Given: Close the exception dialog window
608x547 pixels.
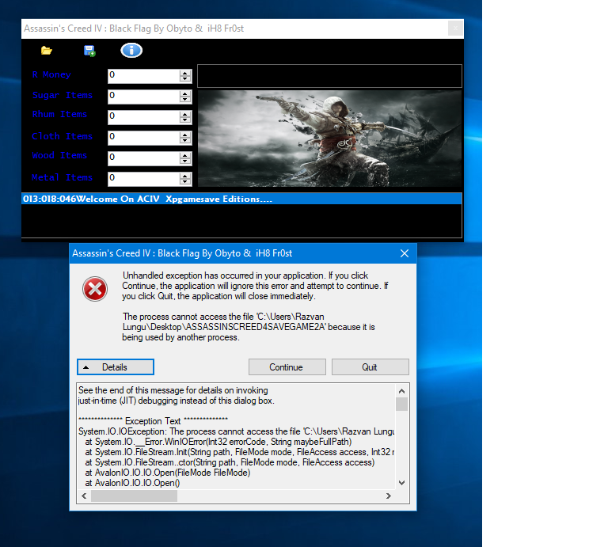Looking at the screenshot, I should 405,253.
